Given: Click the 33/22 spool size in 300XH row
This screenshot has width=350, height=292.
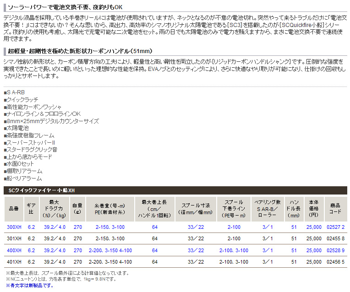Looking at the screenshot, I should pos(196,227).
